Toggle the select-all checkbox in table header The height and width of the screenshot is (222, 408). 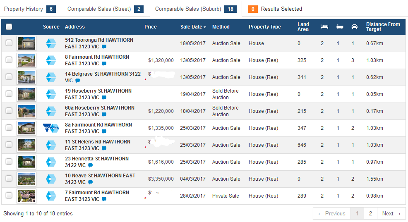(9, 27)
